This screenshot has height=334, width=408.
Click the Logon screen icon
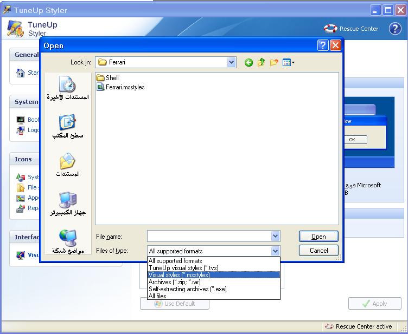pos(21,130)
